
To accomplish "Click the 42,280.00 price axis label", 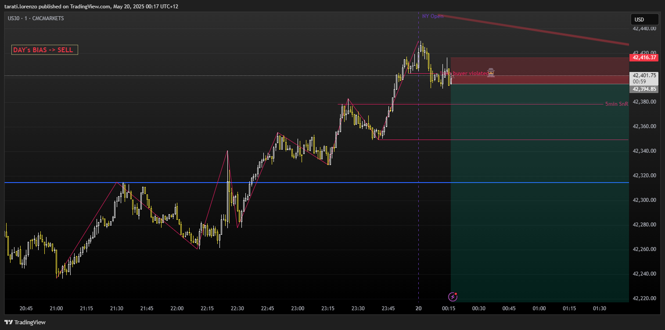I will 644,225.
